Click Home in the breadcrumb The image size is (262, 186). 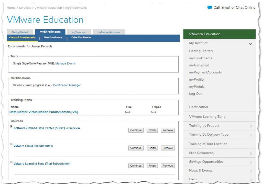[11, 8]
